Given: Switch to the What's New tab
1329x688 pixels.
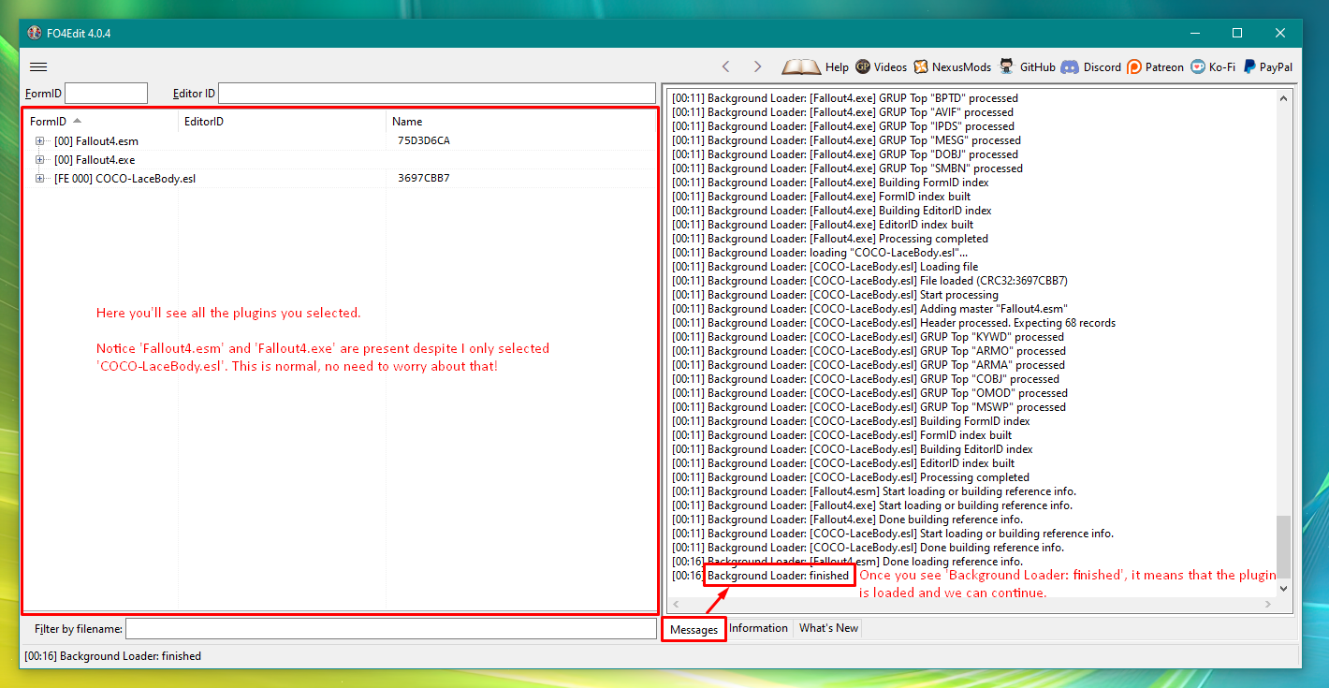Looking at the screenshot, I should click(x=828, y=628).
